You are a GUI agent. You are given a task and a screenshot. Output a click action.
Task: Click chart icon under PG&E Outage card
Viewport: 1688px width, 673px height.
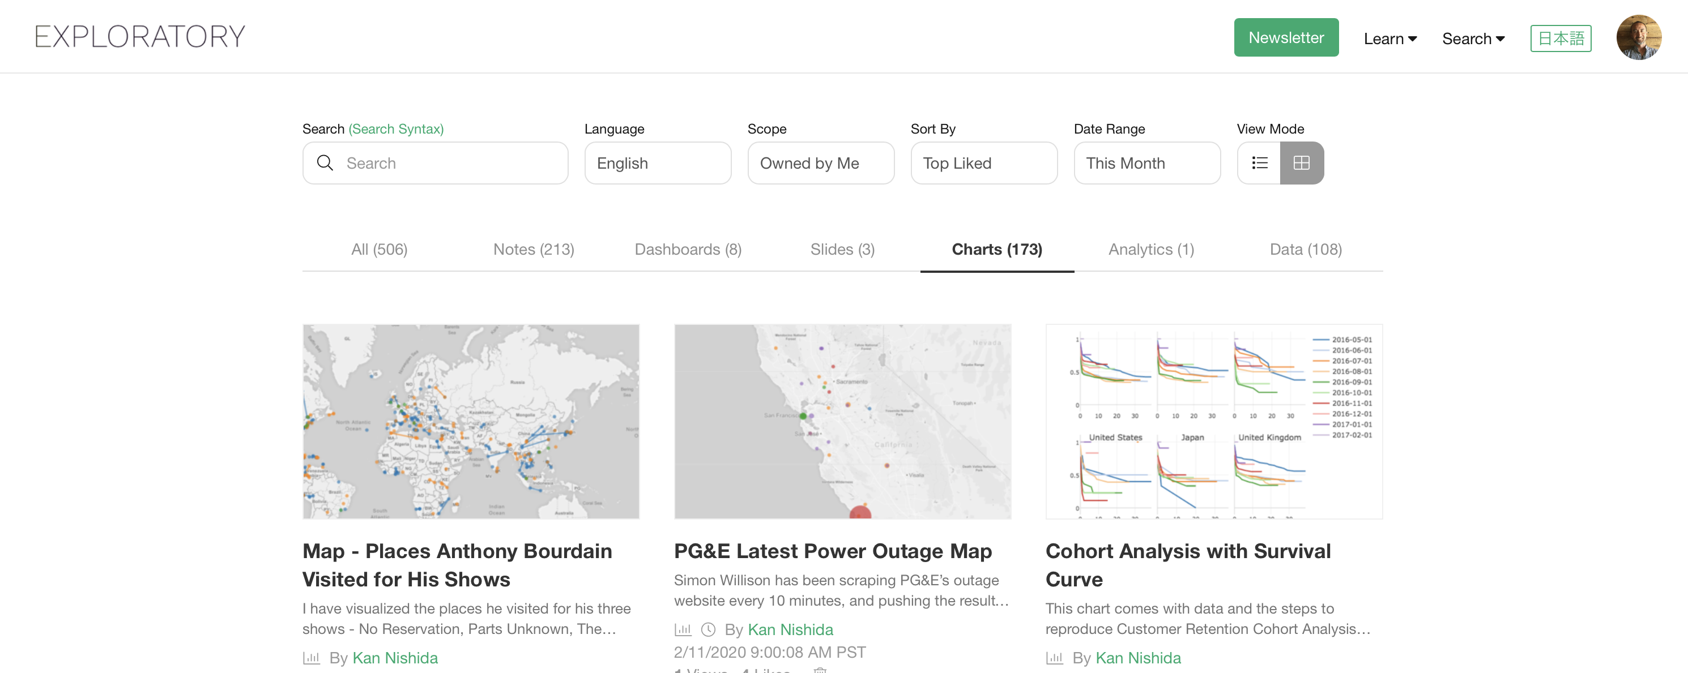[683, 629]
